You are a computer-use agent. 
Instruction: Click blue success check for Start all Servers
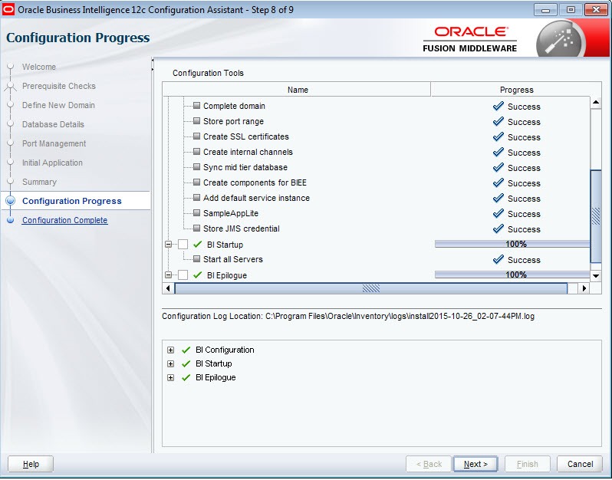pos(498,259)
